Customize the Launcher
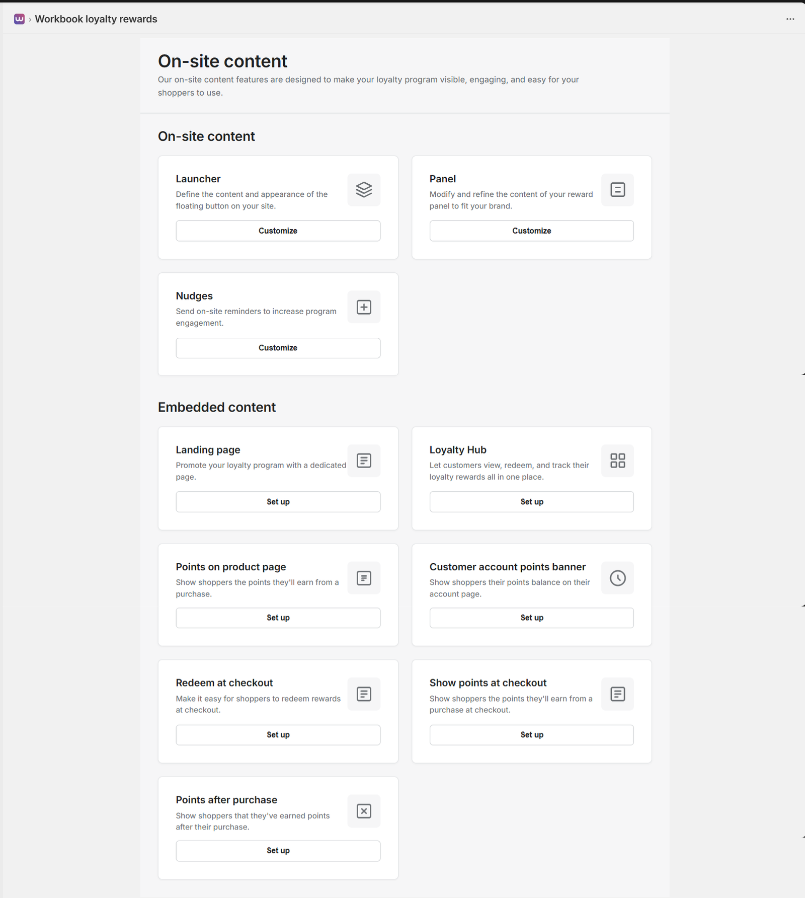The image size is (805, 898). tap(278, 231)
